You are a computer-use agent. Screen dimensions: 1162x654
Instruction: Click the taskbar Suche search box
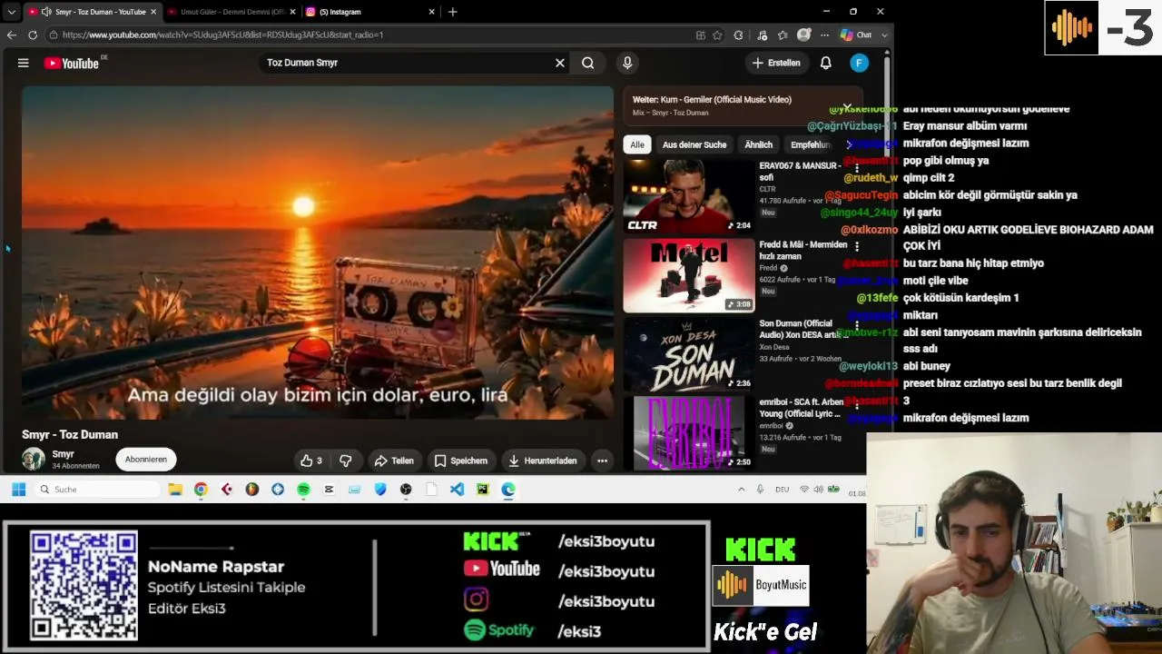point(98,490)
